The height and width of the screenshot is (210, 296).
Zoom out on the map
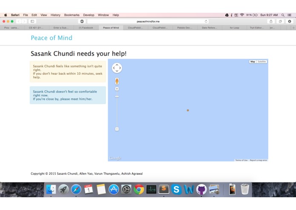click(117, 129)
